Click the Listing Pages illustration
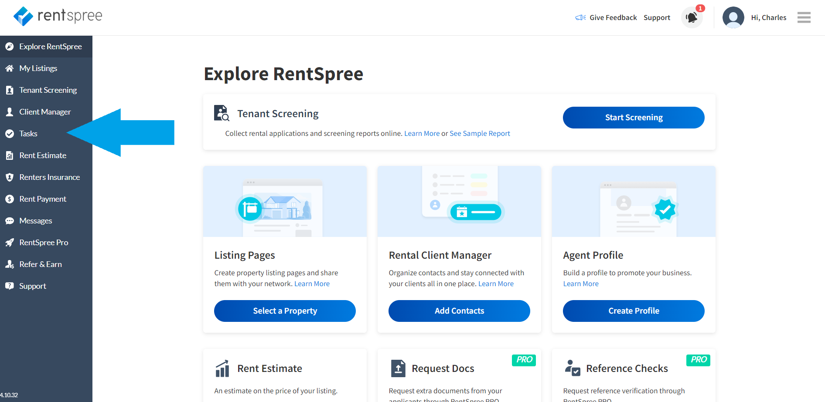 click(285, 201)
